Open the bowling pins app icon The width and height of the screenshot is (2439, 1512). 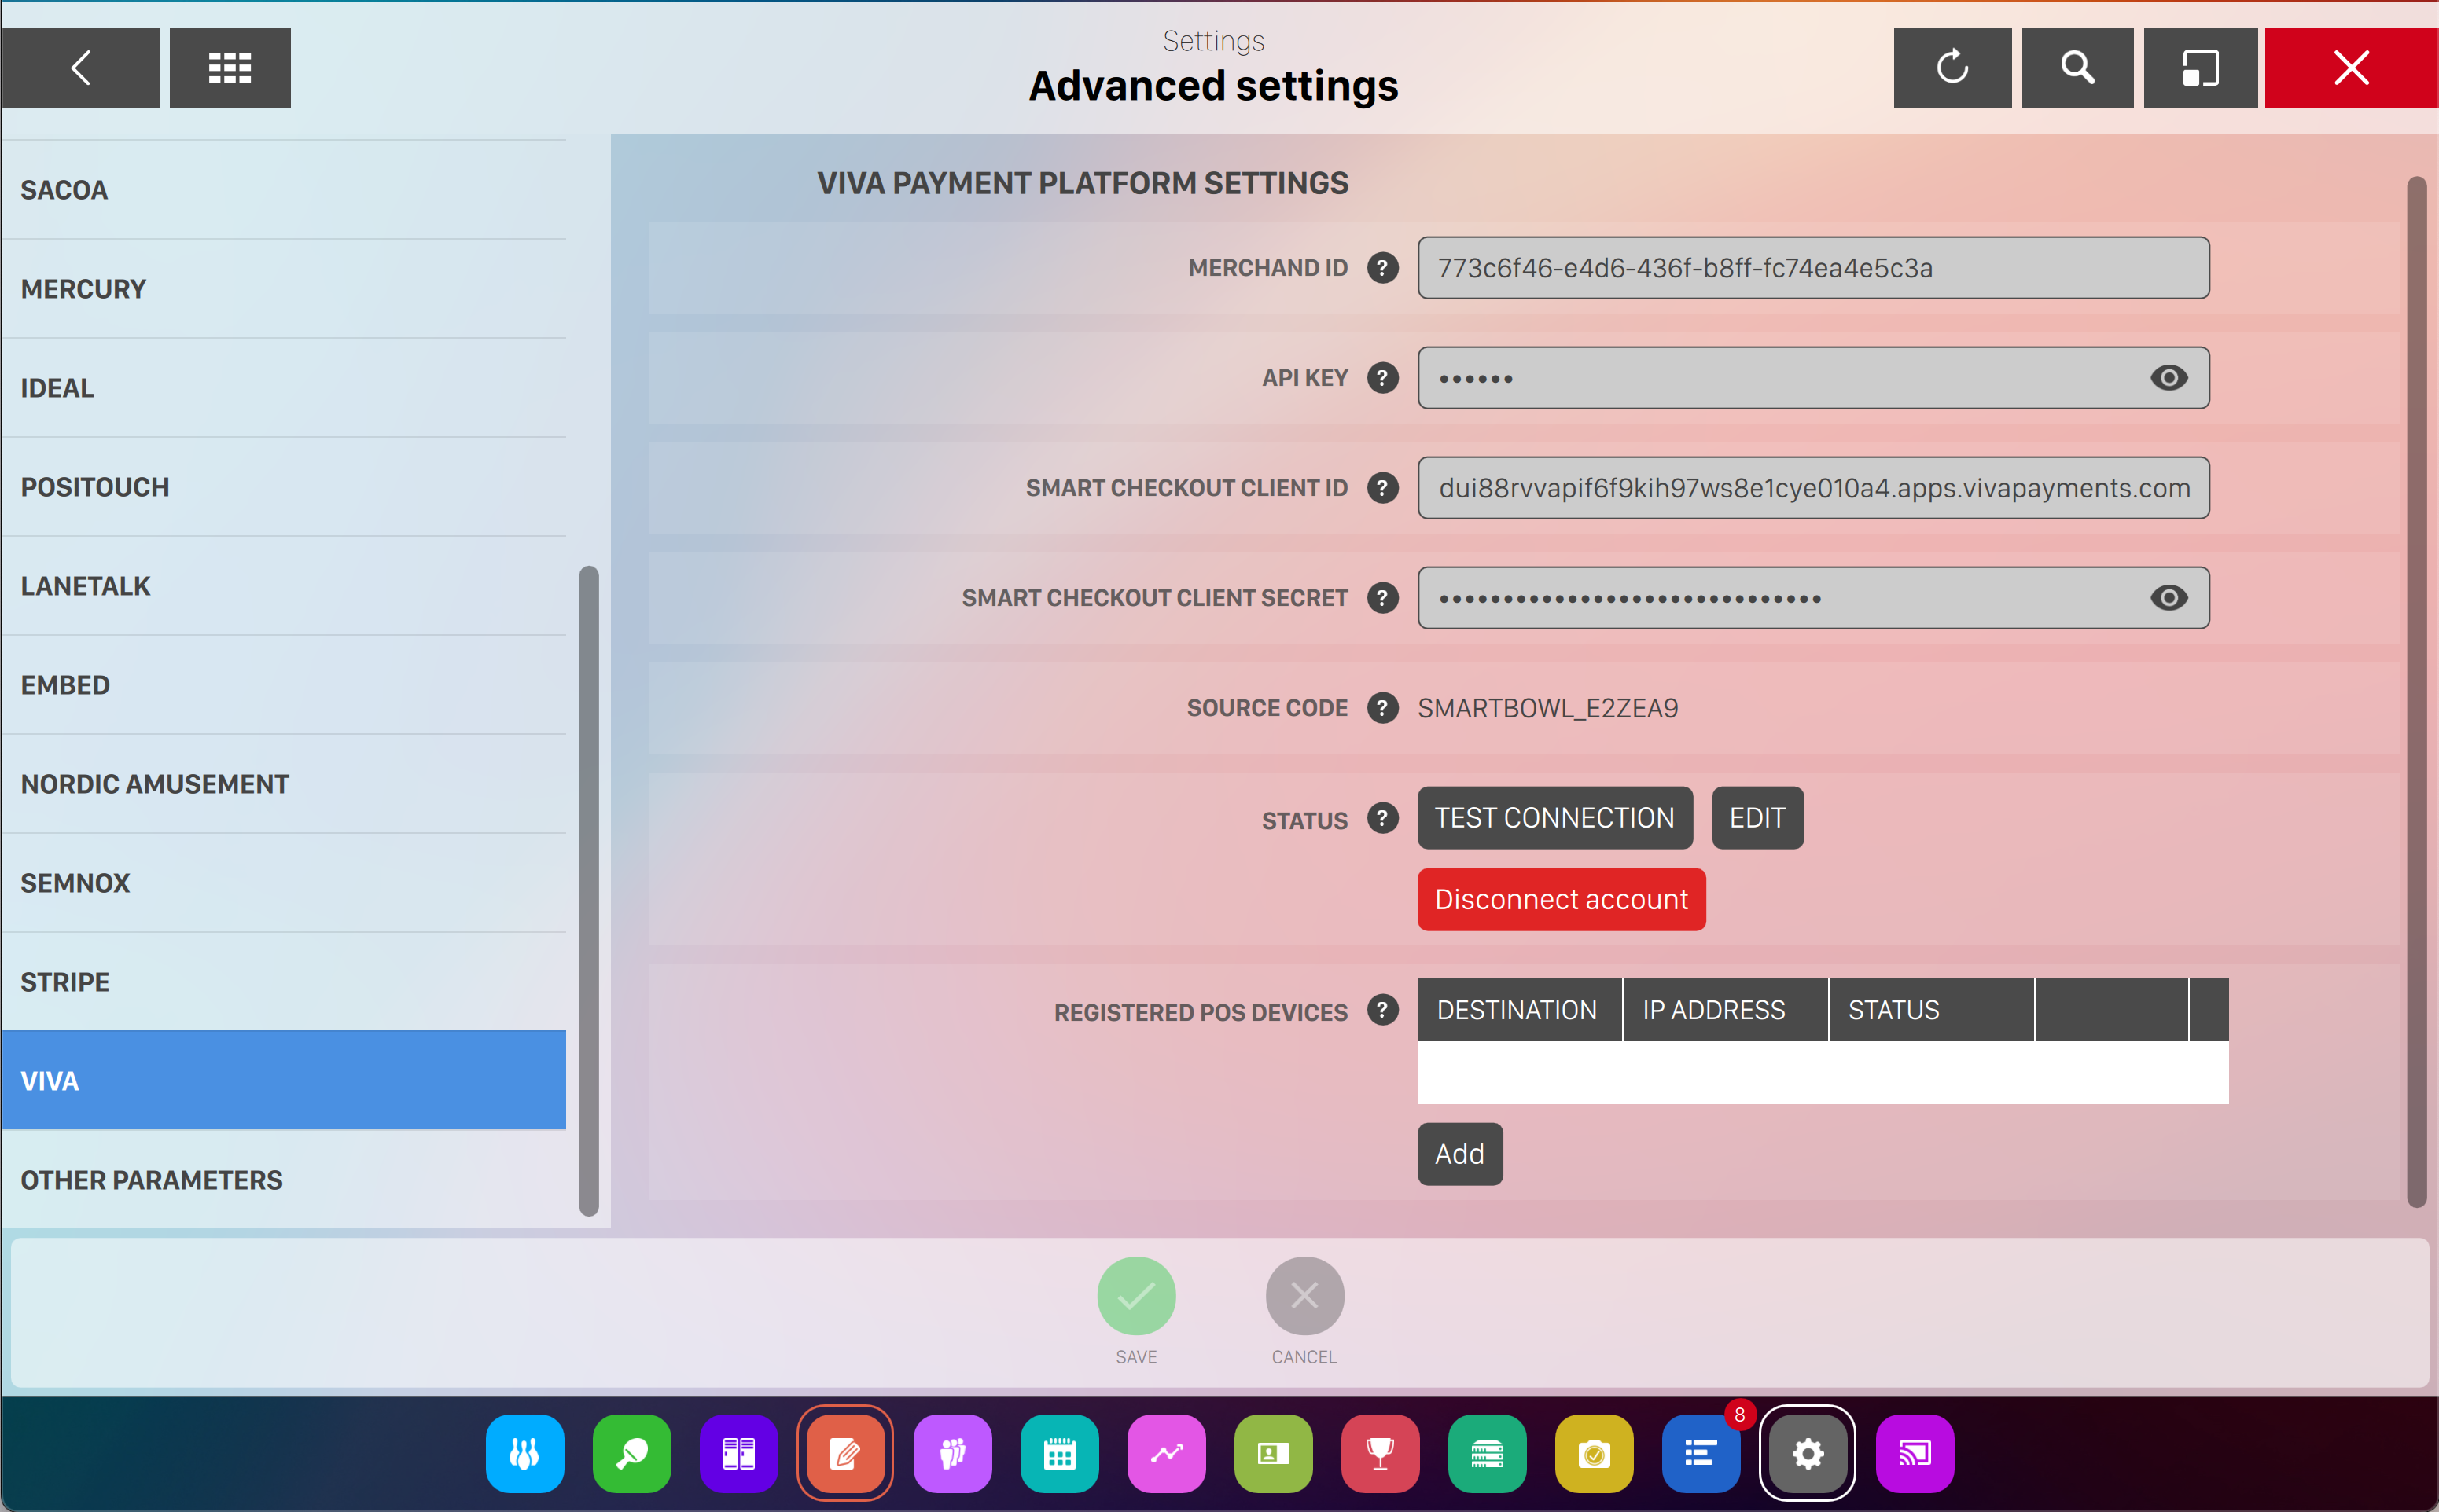(524, 1453)
